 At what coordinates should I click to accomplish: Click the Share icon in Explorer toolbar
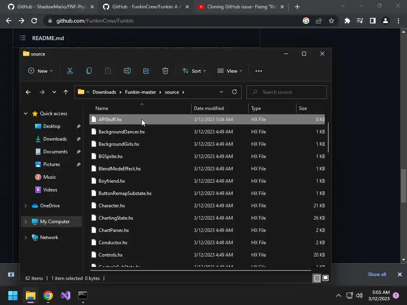coord(146,71)
